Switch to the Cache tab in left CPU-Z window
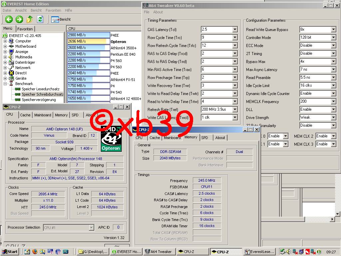 (25, 115)
